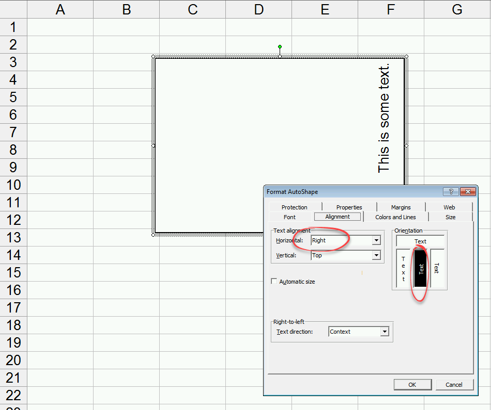This screenshot has width=491, height=410.
Task: Switch to the Properties tab
Action: pyautogui.click(x=349, y=207)
